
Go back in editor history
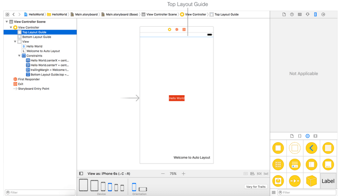(14, 14)
